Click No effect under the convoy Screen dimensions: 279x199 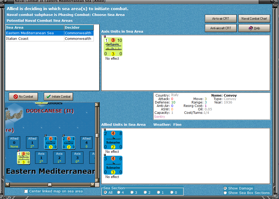coord(112,58)
